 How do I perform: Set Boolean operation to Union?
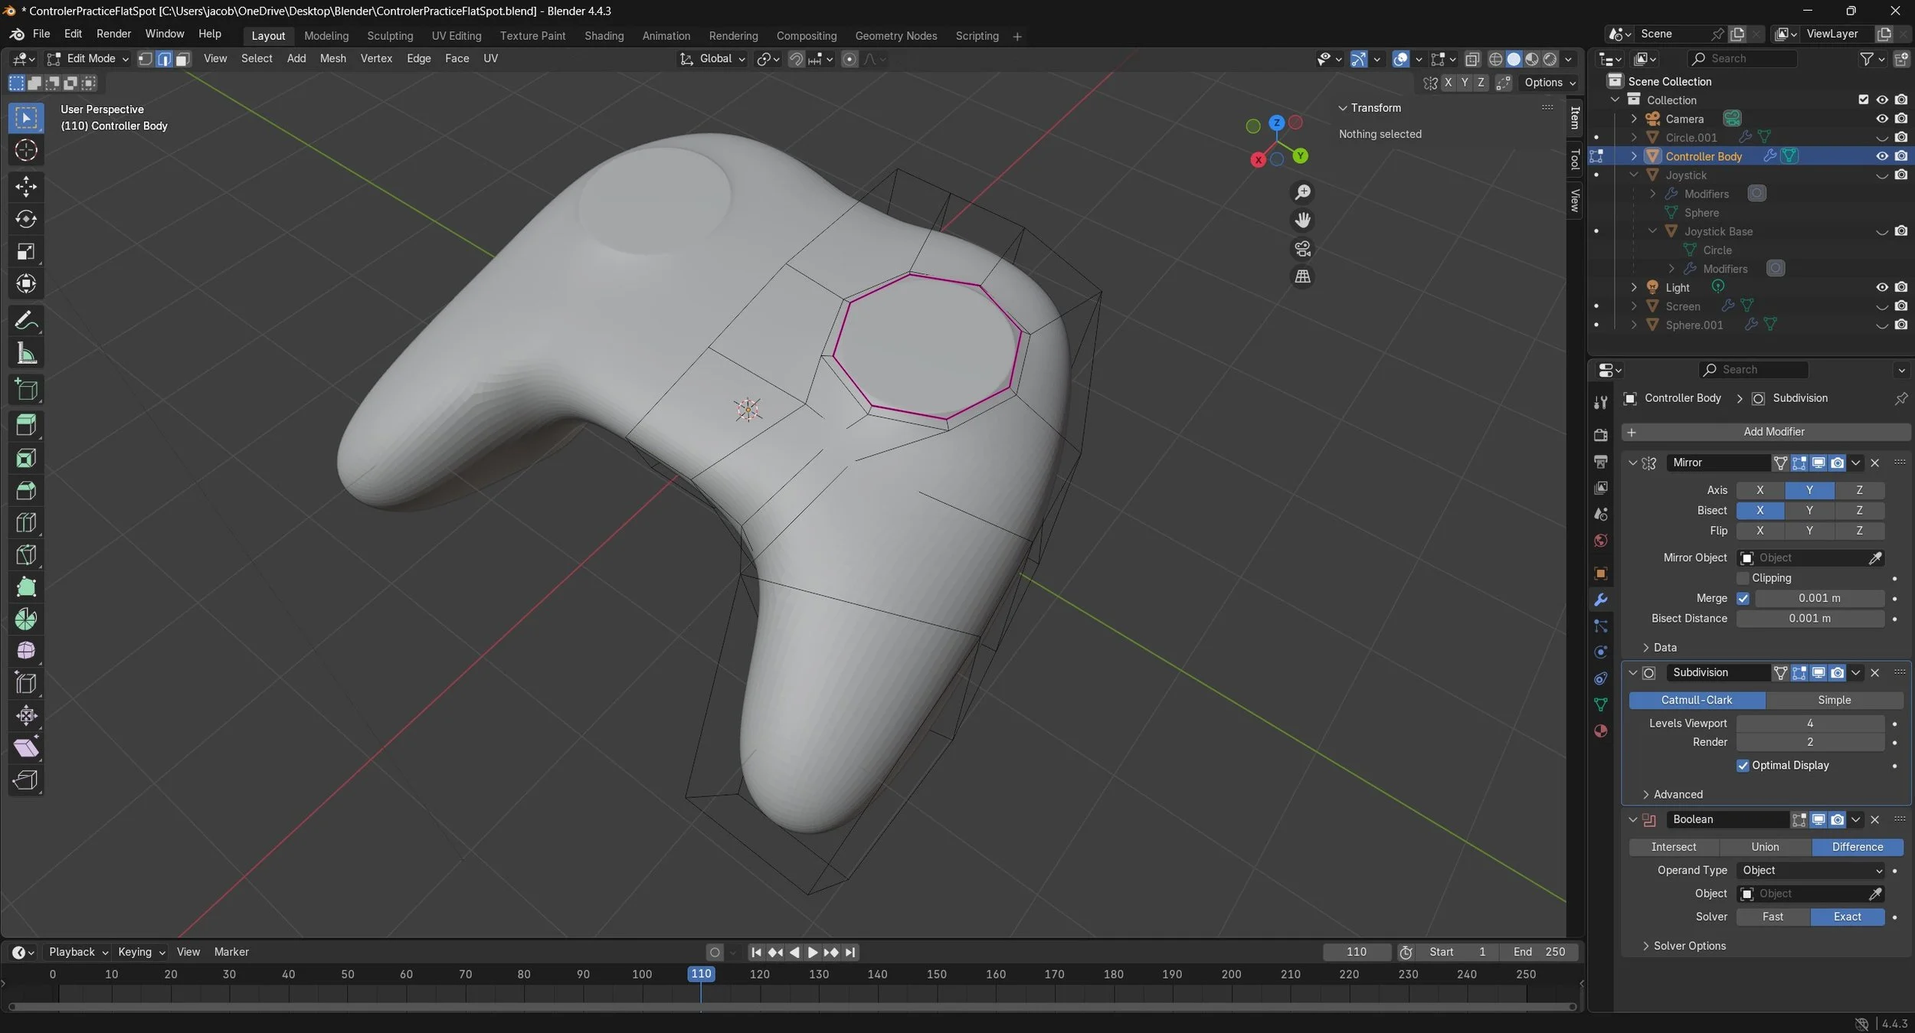pos(1764,847)
